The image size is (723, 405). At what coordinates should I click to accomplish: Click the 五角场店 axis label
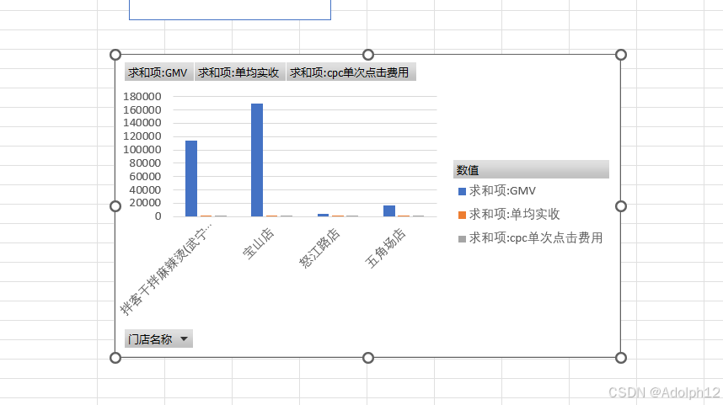point(385,248)
